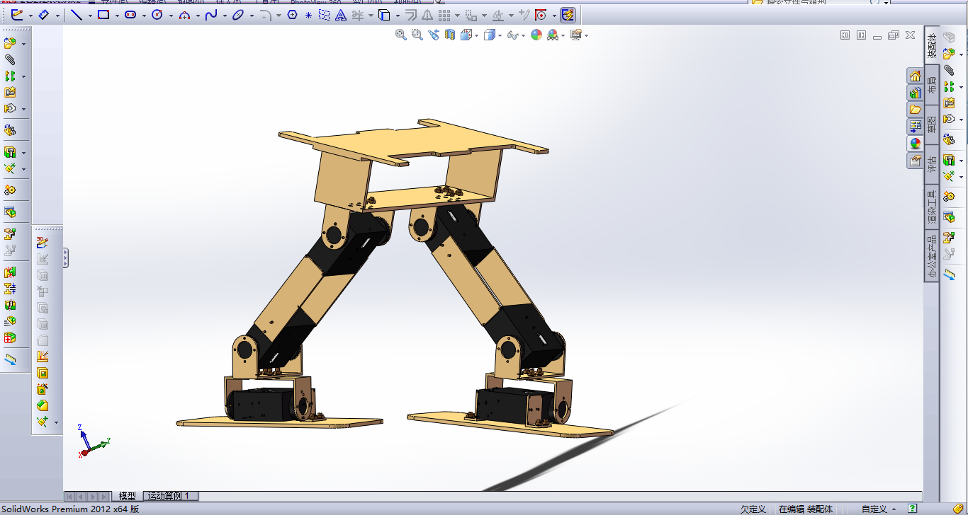Click the 欠定义 status text
The height and width of the screenshot is (515, 968).
coord(753,509)
